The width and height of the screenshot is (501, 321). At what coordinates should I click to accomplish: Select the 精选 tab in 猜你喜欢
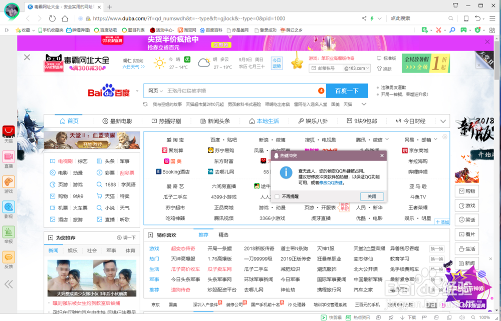[x=223, y=235]
